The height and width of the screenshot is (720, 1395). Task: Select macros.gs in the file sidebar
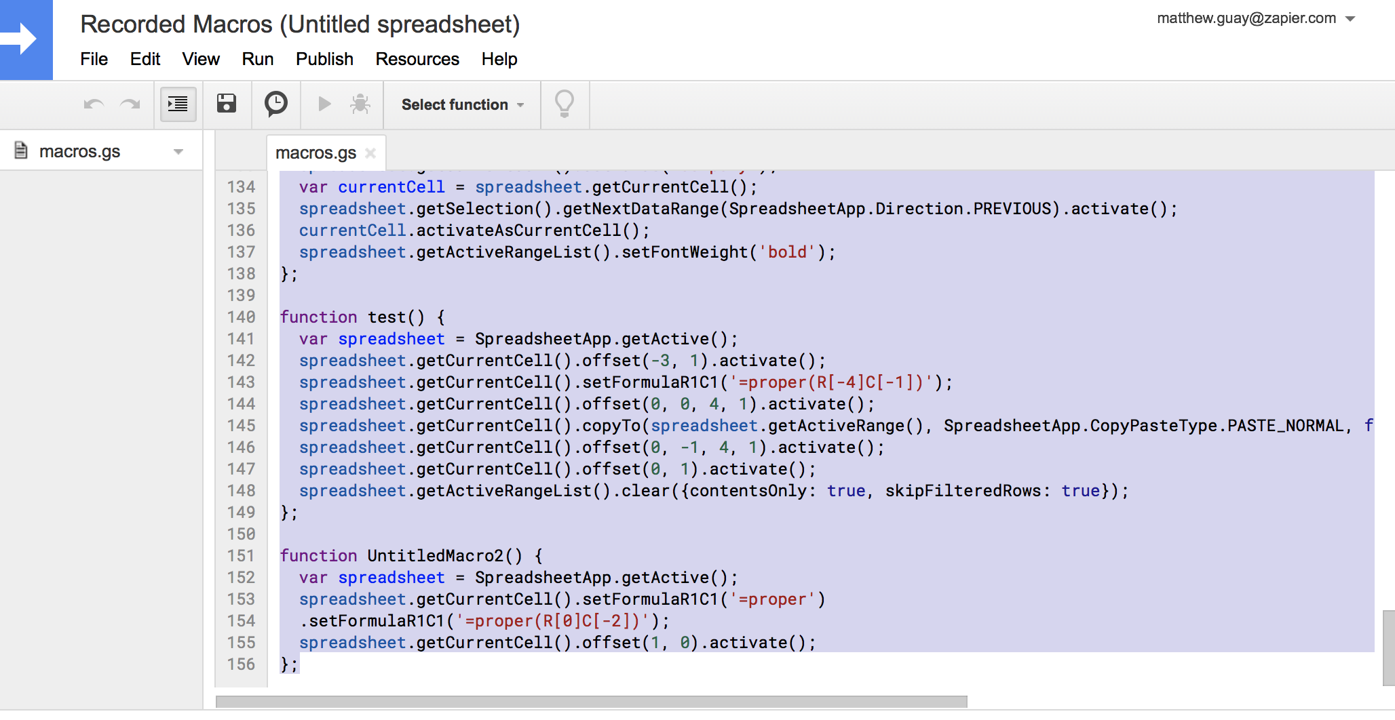[x=79, y=151]
